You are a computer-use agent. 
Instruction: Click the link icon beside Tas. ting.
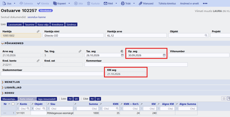[x=80, y=51]
